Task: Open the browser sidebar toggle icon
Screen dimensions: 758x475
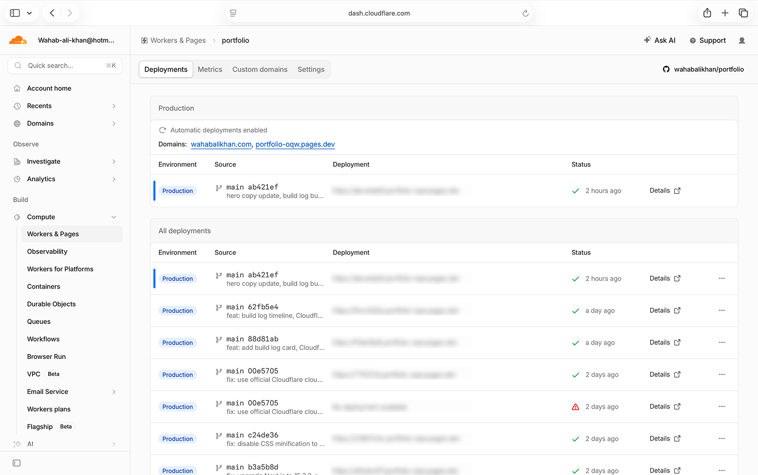Action: pyautogui.click(x=15, y=13)
